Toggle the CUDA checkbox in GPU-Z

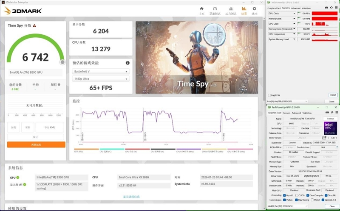296,195
